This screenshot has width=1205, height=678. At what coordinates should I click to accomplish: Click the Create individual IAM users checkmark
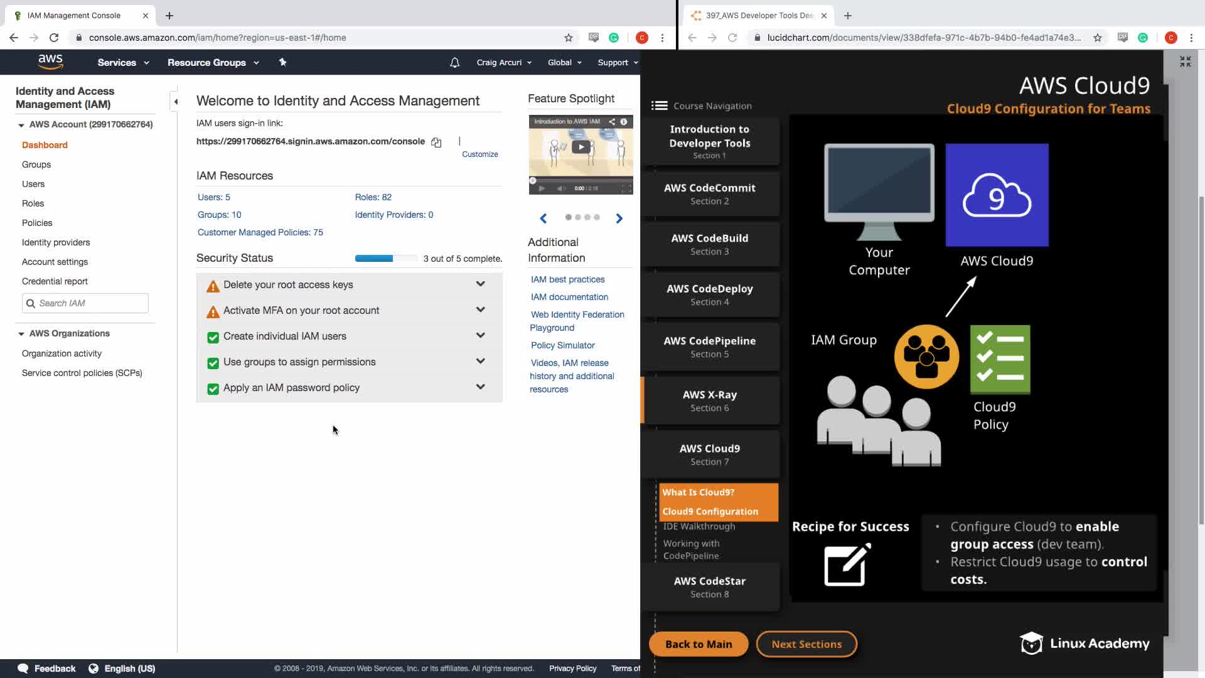click(x=213, y=337)
